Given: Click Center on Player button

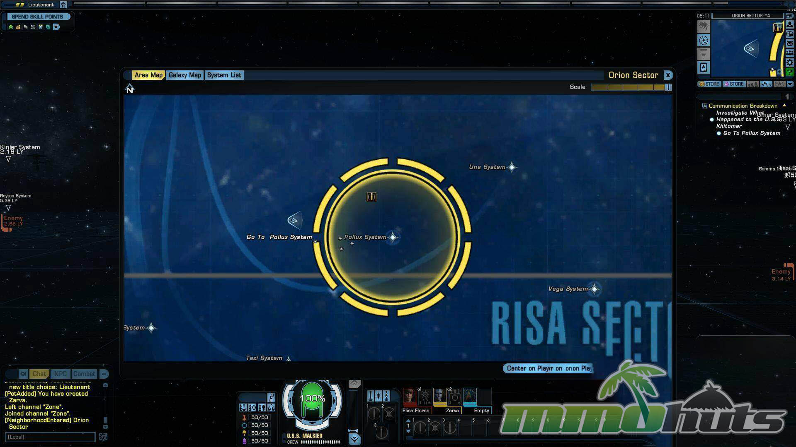Looking at the screenshot, I should click(x=548, y=368).
